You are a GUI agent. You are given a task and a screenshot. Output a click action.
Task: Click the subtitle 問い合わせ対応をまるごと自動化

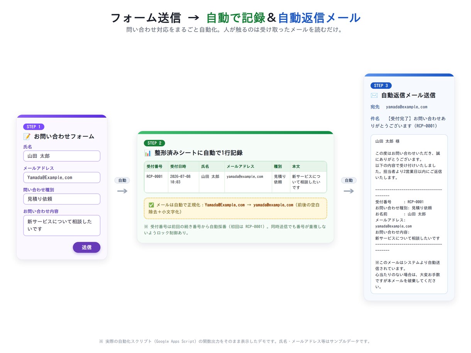[235, 30]
